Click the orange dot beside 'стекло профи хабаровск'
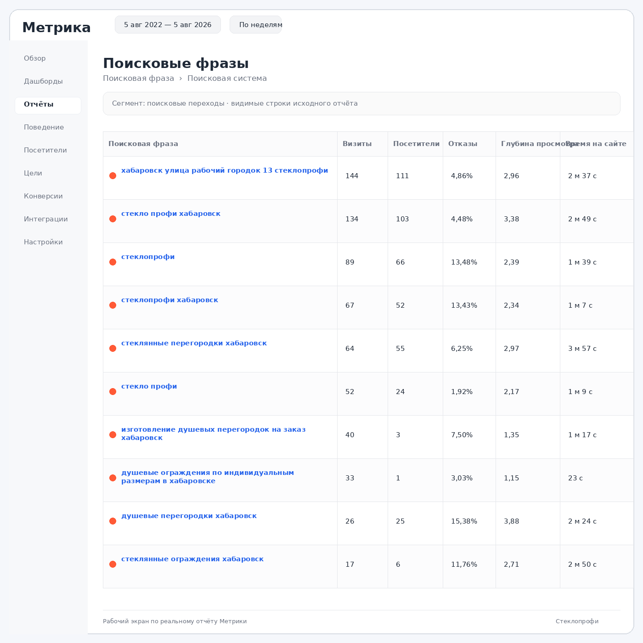Viewport: 643px width, 643px height. [x=113, y=219]
